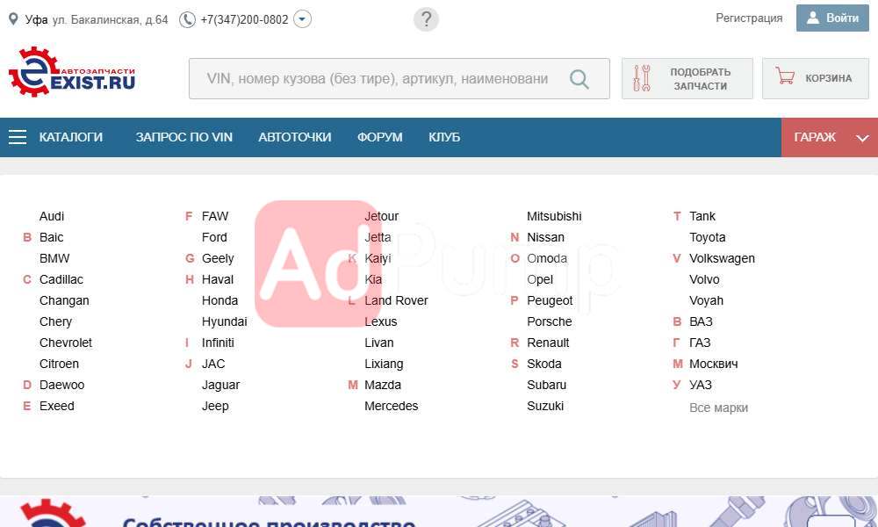Select the Volvo brand
The width and height of the screenshot is (878, 527).
click(x=704, y=279)
